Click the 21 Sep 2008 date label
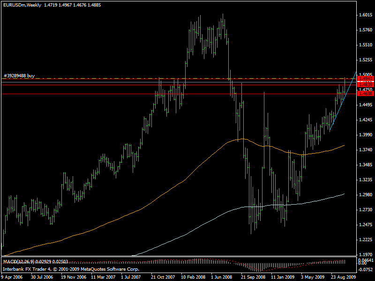The image size is (375, 281). [x=252, y=277]
